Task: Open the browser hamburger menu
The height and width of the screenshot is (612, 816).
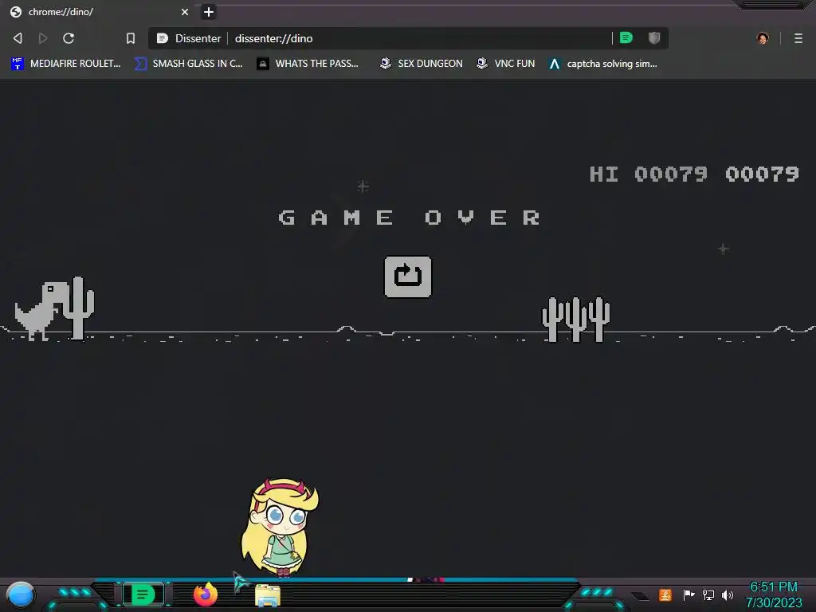Action: point(798,38)
